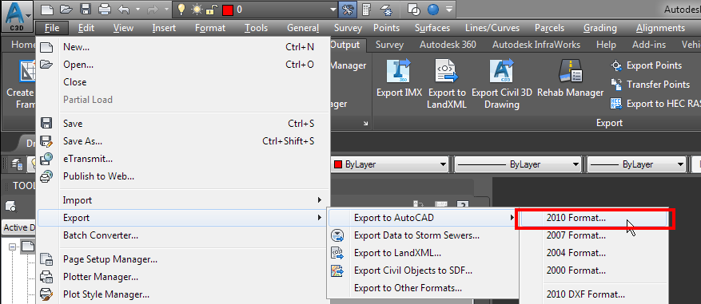Click the Toolspace wrench icon in quick access toolbar

pyautogui.click(x=347, y=10)
